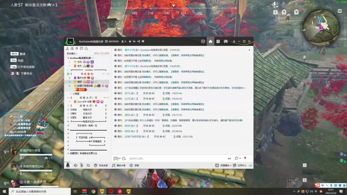Image resolution: width=347 pixels, height=195 pixels.
Task: Select user Just-ACE in training hall
Action: click(88, 102)
